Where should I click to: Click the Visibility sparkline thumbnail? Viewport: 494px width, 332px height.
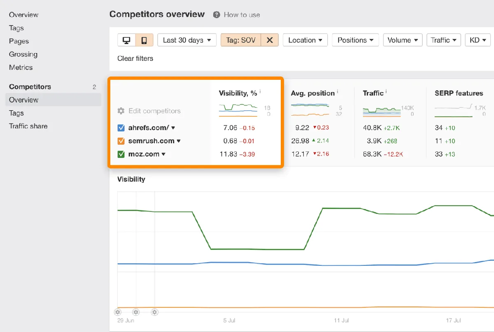pos(238,110)
